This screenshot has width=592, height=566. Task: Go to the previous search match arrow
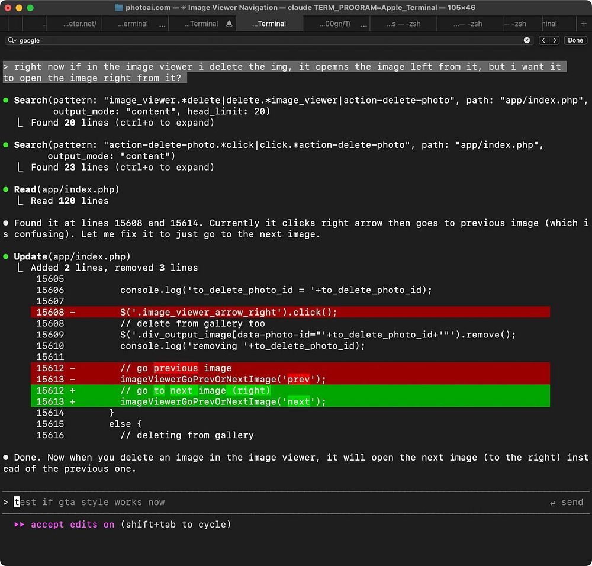pyautogui.click(x=544, y=40)
